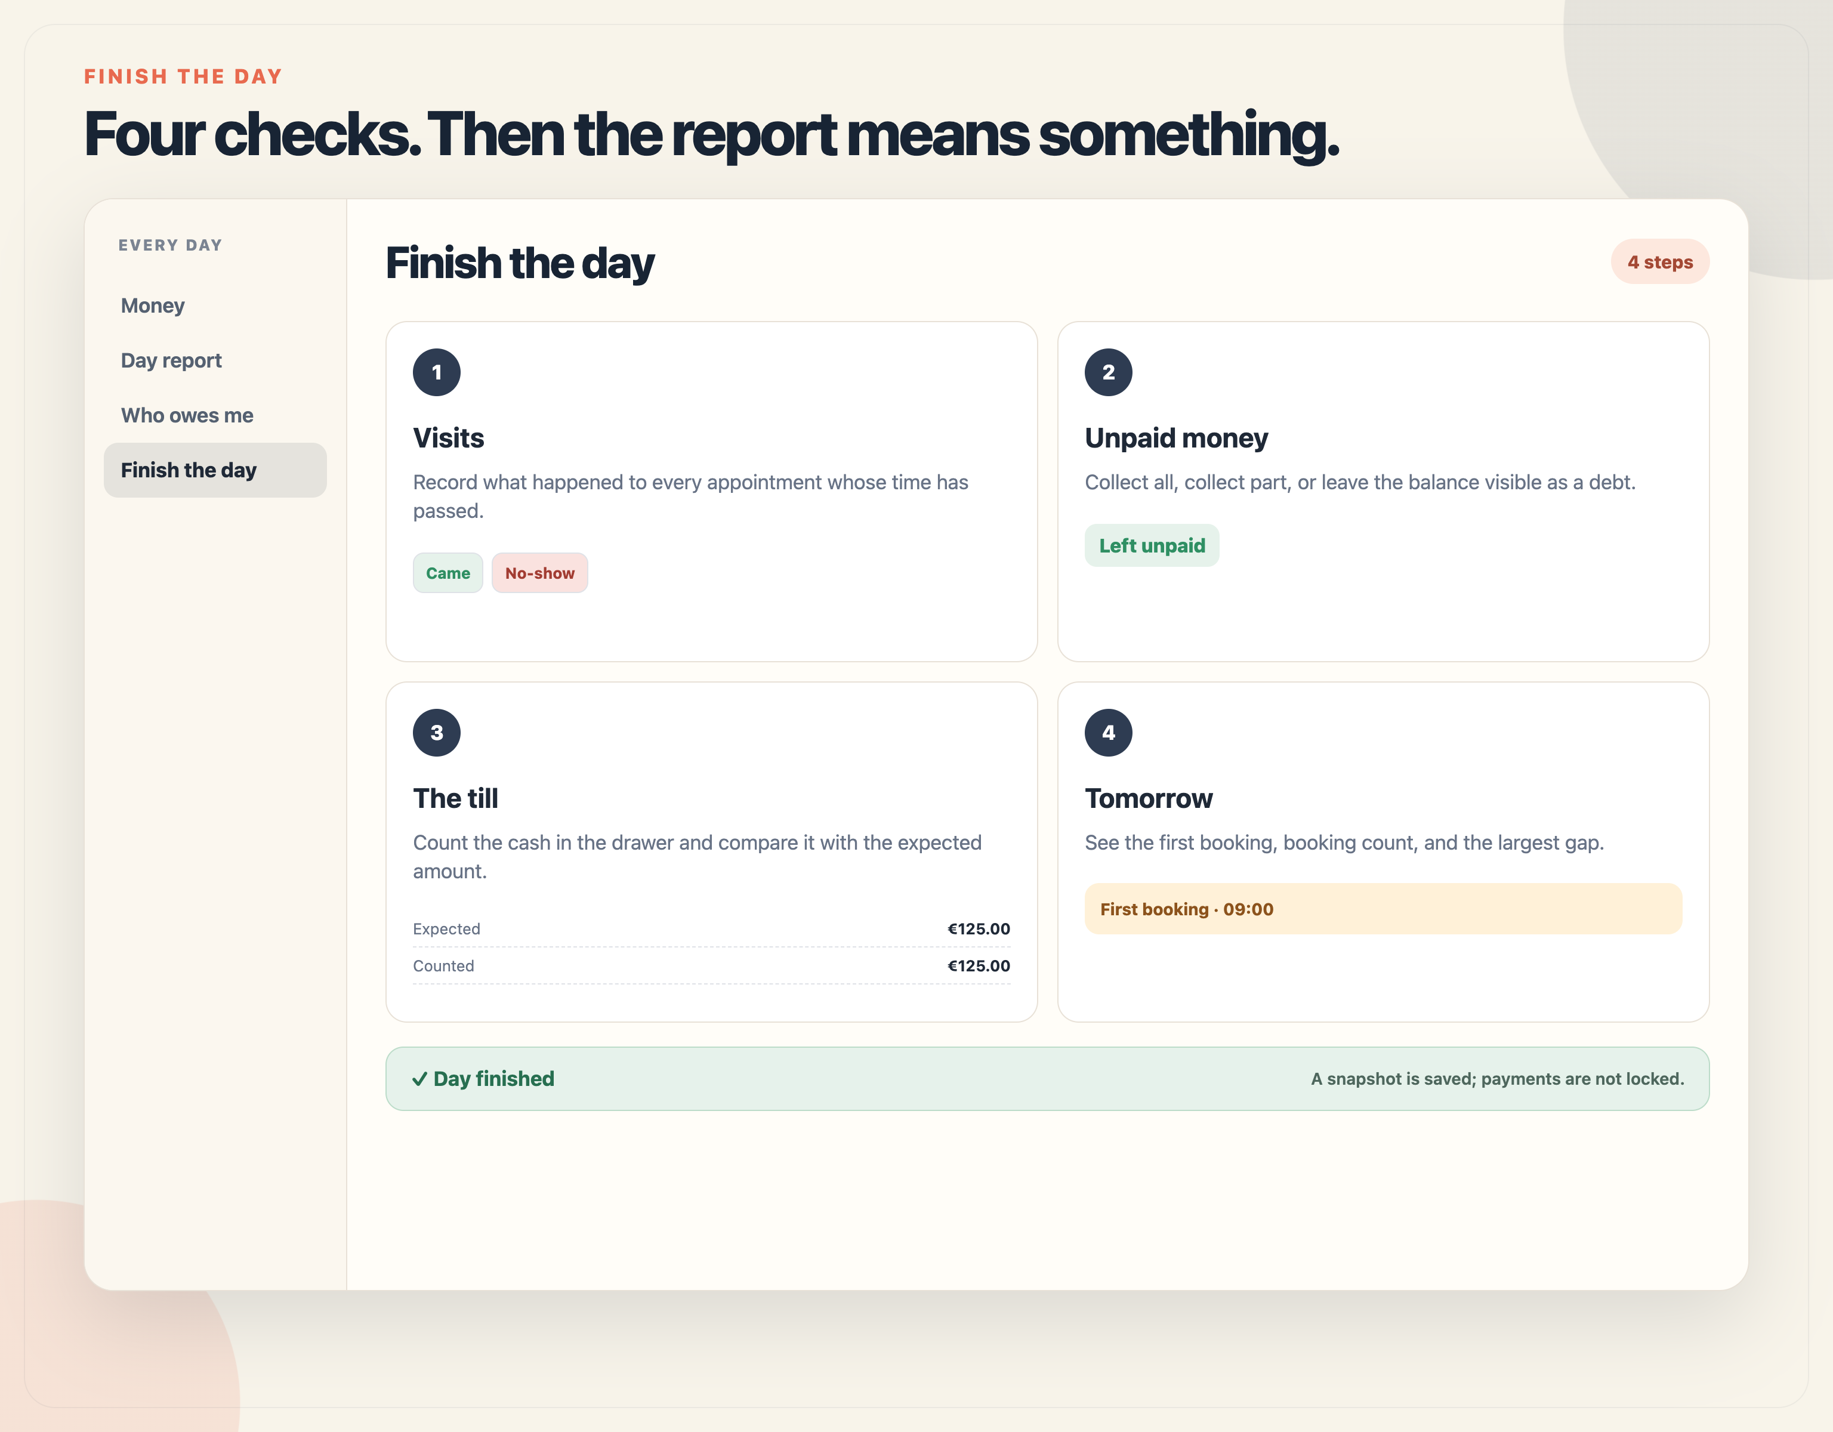
Task: Select The till card heading
Action: [455, 798]
